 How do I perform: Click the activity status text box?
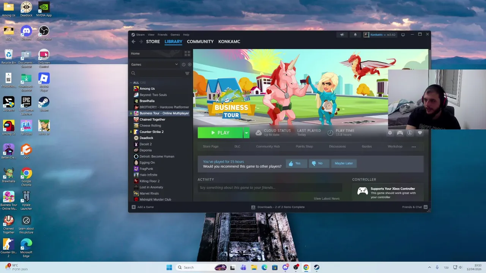point(270,188)
